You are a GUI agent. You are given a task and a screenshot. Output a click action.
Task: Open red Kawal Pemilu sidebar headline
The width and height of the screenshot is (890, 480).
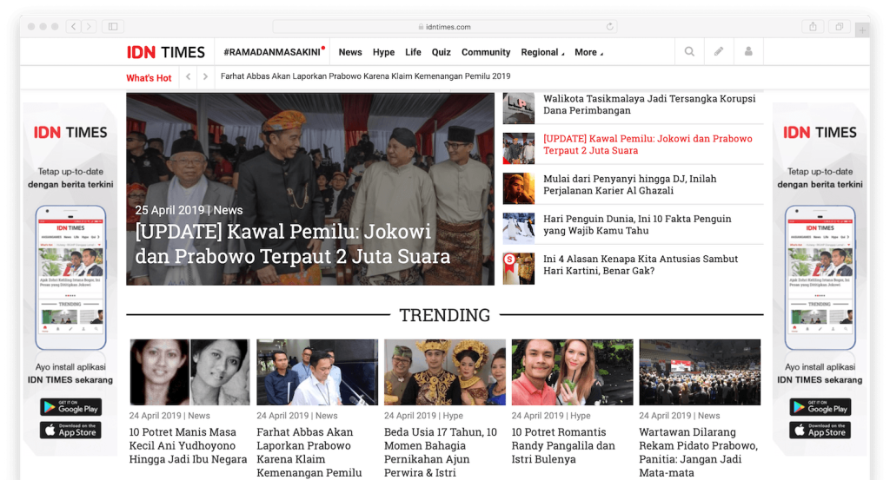click(648, 144)
